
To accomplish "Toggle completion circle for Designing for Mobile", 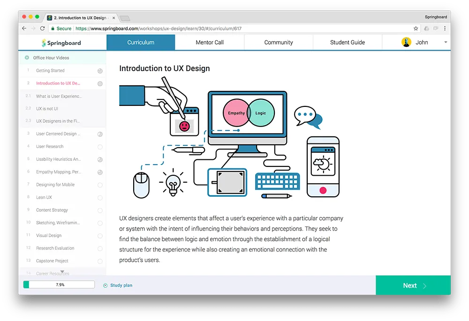I will tap(100, 185).
